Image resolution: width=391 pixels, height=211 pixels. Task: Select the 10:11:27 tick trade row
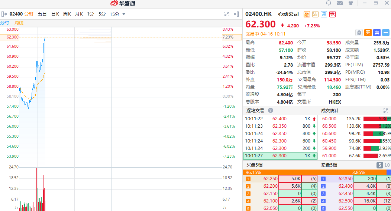pyautogui.click(x=280, y=155)
